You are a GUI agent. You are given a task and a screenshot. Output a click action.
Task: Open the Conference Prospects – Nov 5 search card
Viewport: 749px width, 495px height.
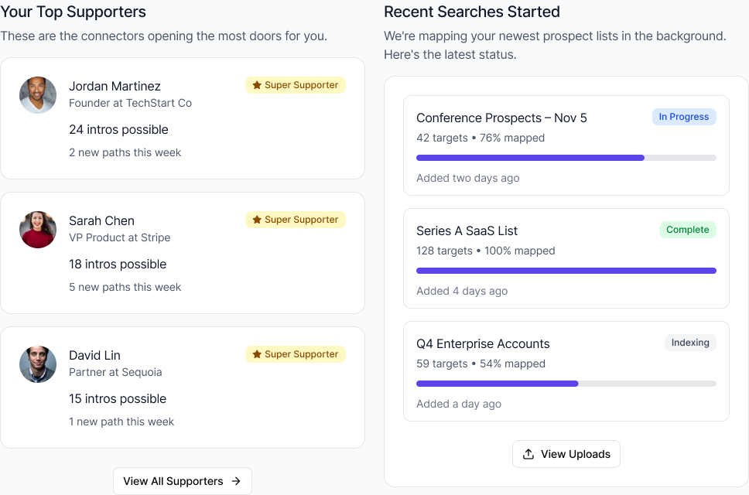[x=566, y=145]
